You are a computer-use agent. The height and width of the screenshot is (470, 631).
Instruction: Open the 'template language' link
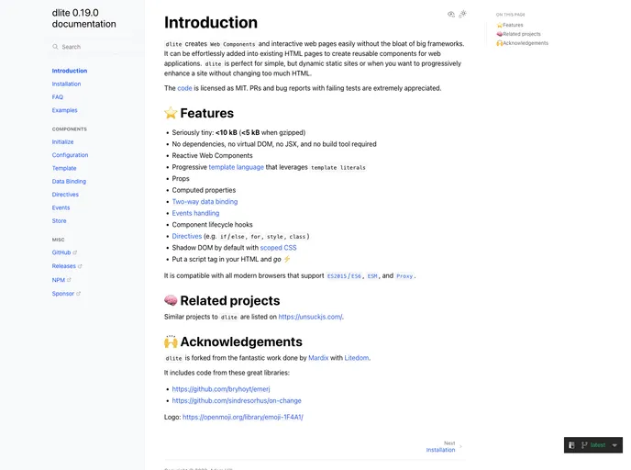click(237, 167)
